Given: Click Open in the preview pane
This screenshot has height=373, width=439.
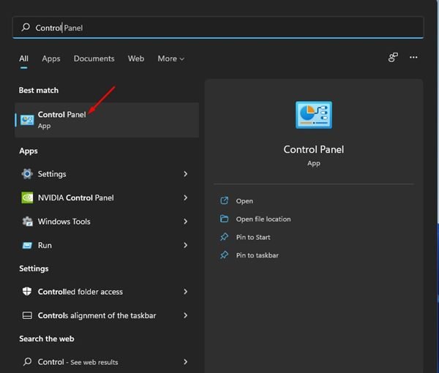Looking at the screenshot, I should point(244,201).
